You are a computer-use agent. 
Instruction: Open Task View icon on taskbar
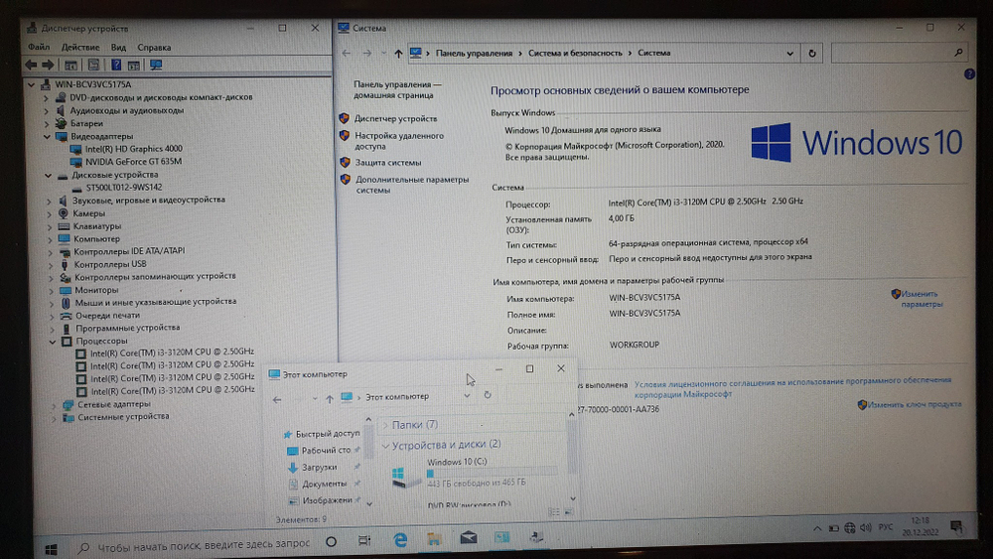coord(364,541)
